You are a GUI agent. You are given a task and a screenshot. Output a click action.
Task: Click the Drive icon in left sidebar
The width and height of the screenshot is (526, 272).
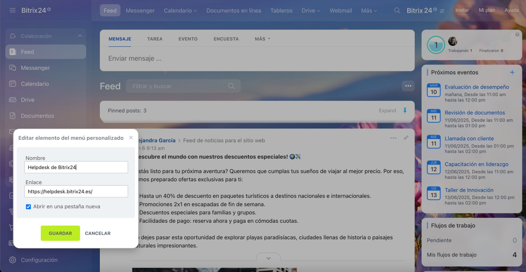pyautogui.click(x=13, y=100)
